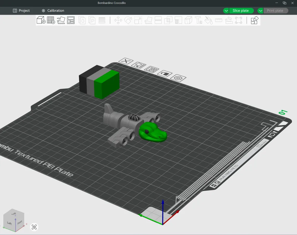Click the Add object cube icon
Screen dimensions: 297x235
coord(41,20)
